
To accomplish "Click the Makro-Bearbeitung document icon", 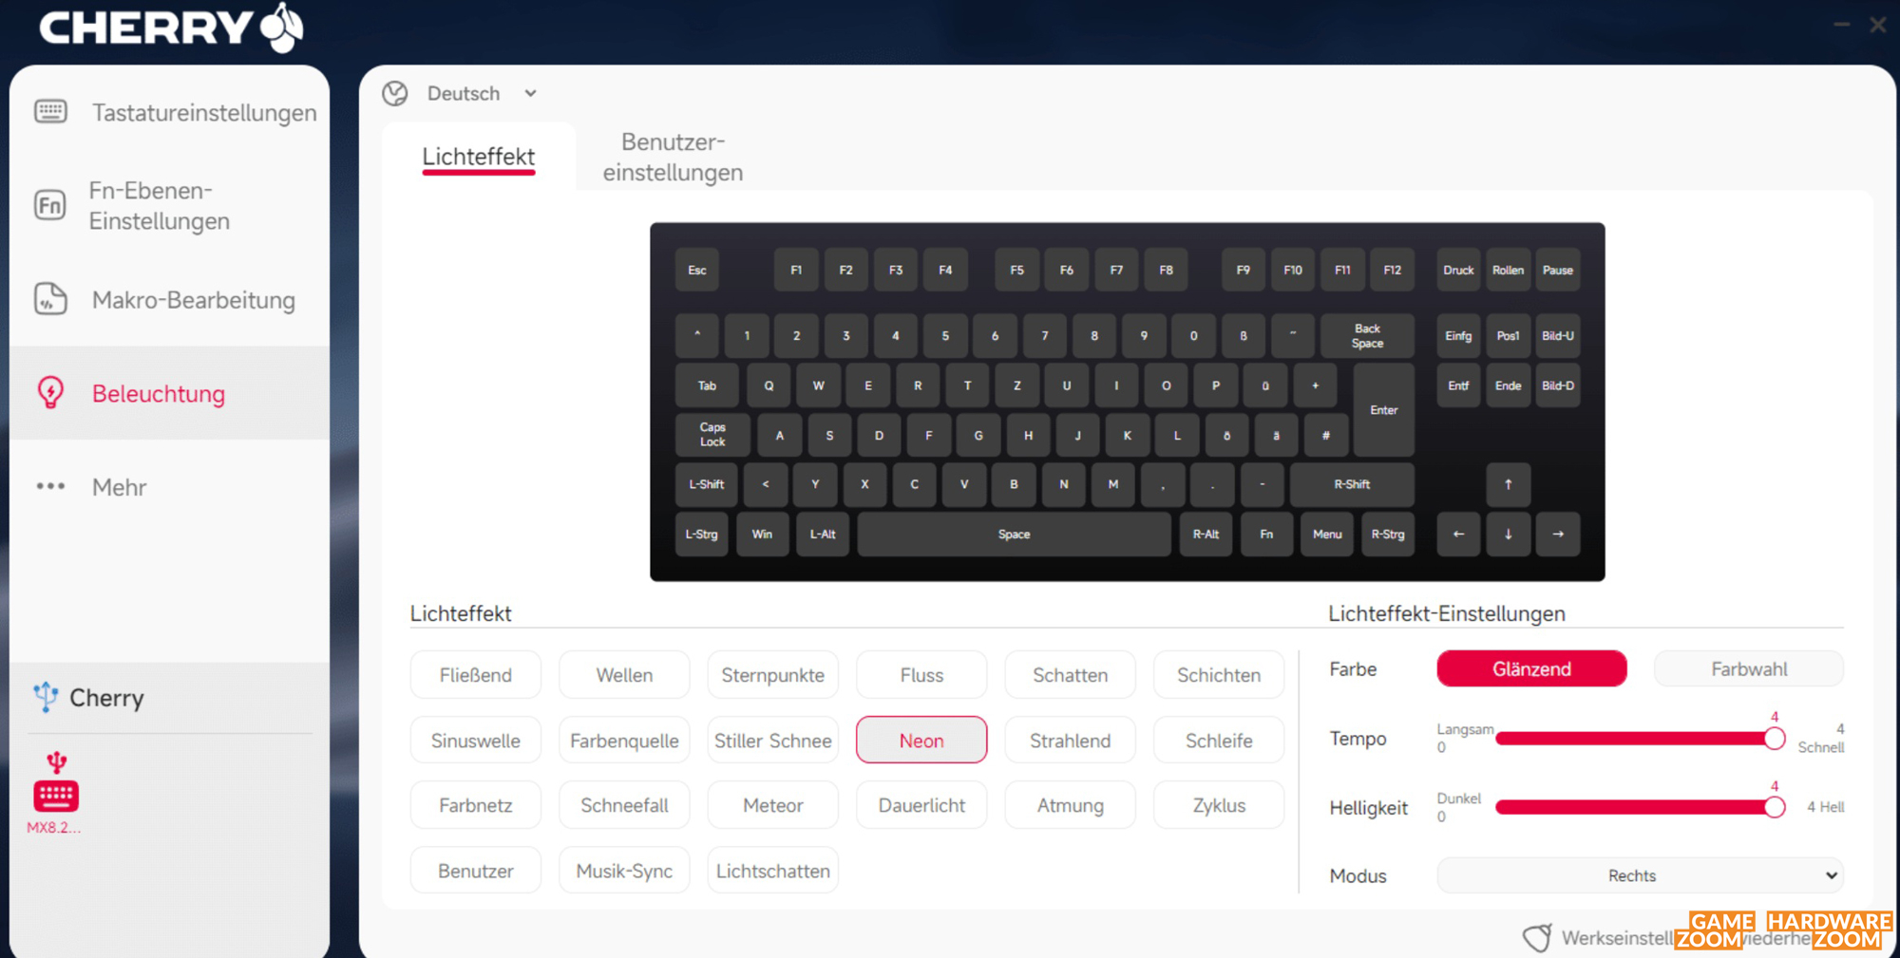I will pos(50,299).
